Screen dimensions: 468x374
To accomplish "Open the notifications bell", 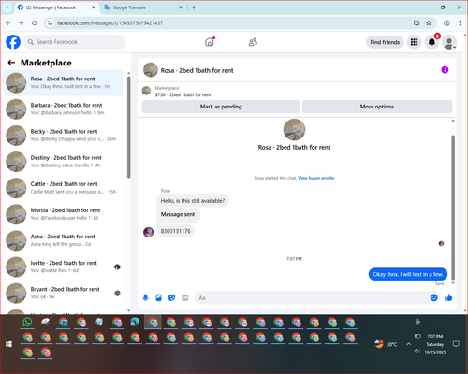I will tap(431, 42).
